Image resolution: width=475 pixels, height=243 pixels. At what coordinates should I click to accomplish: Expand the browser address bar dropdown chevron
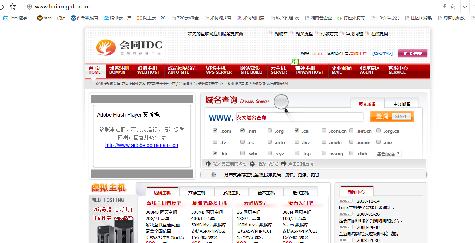click(x=465, y=7)
